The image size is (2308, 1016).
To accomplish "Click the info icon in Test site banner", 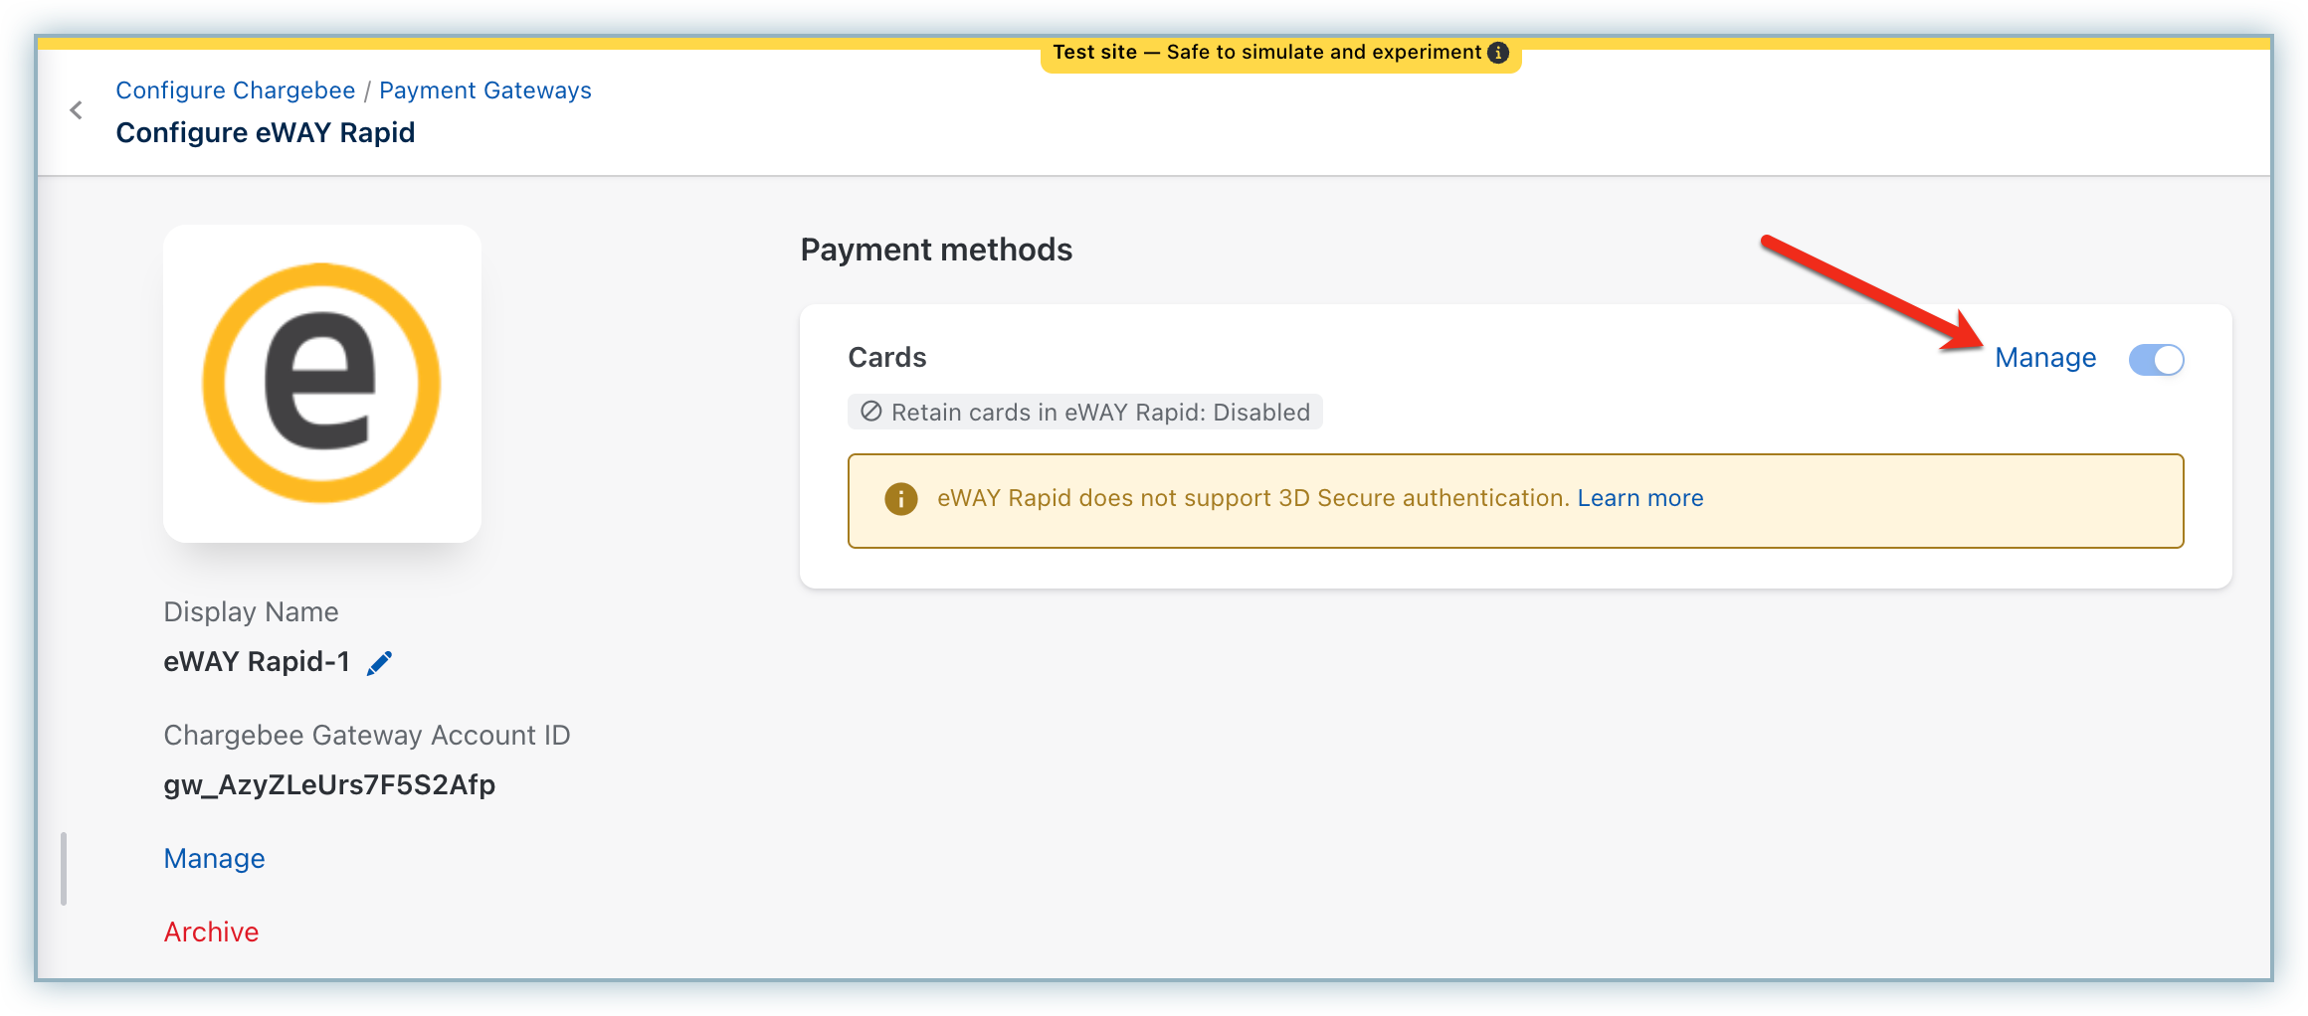I will pyautogui.click(x=1497, y=53).
